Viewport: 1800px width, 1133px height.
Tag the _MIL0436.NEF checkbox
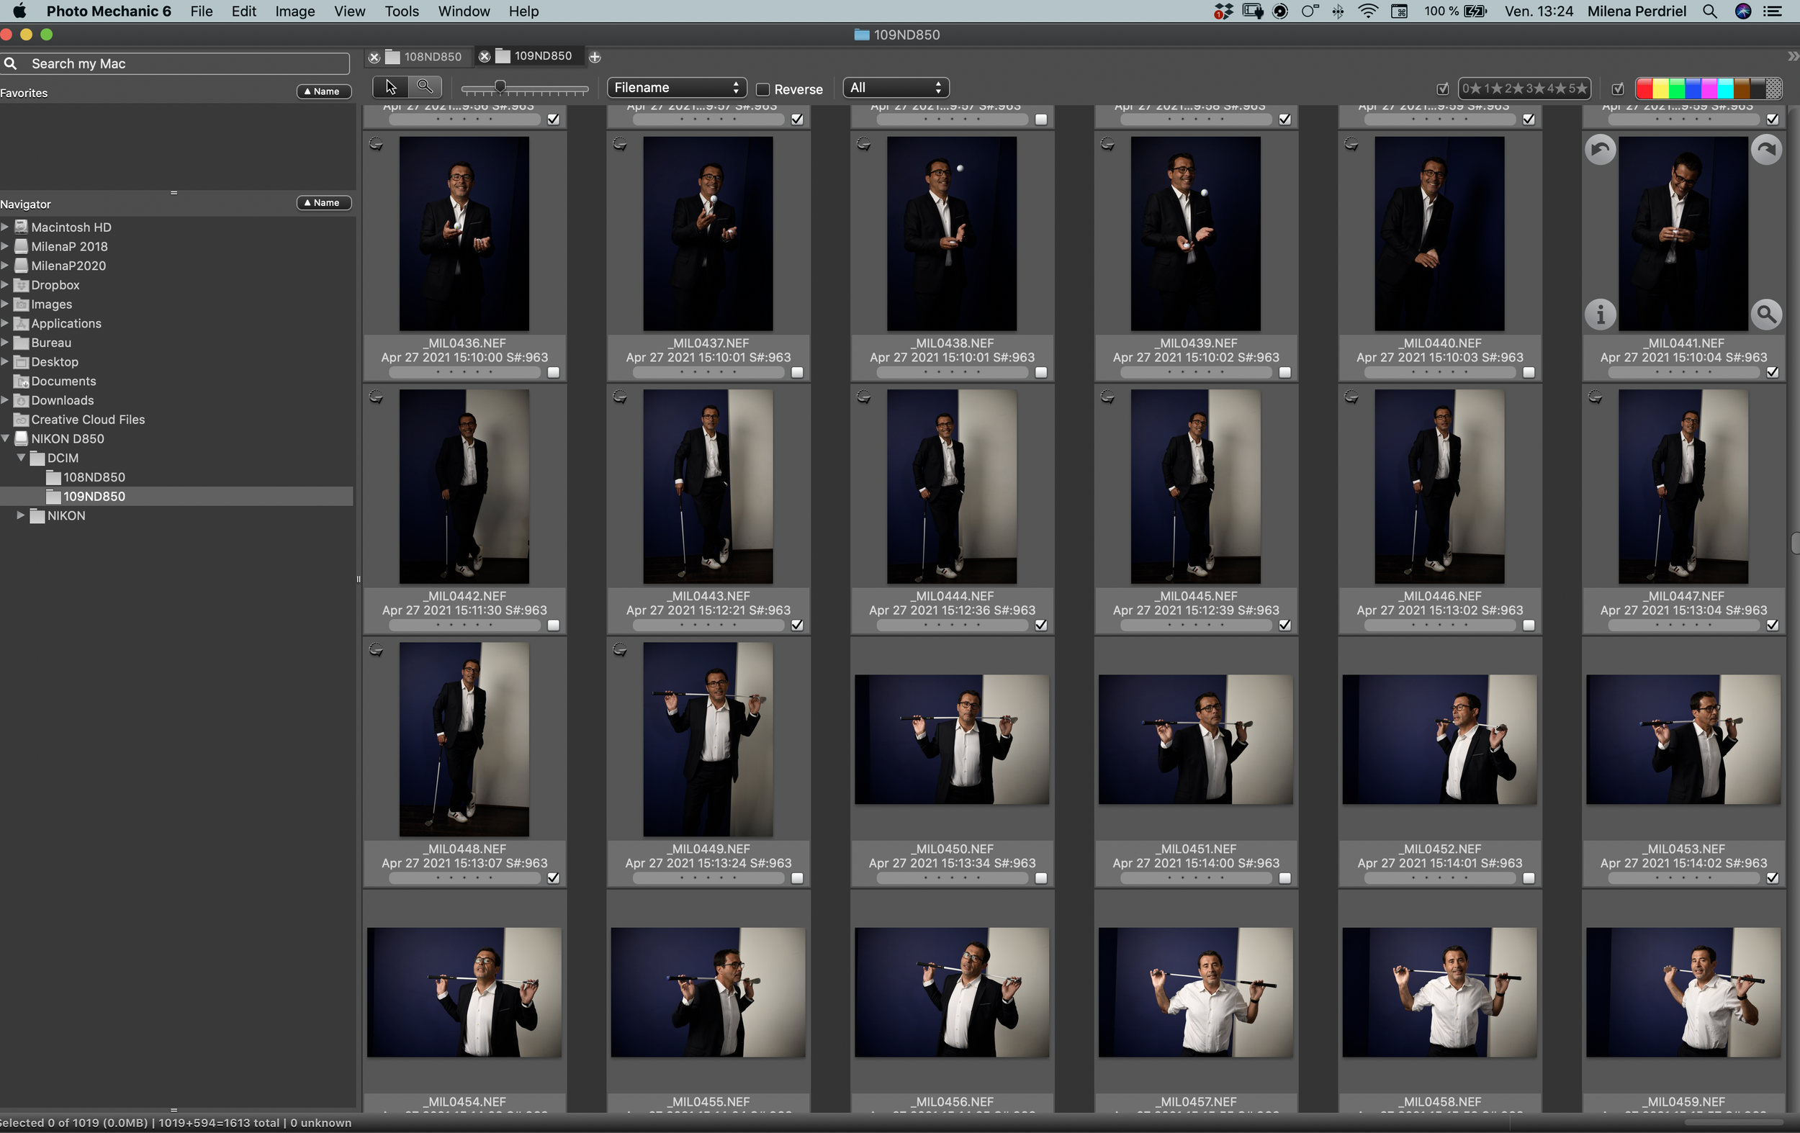pyautogui.click(x=553, y=372)
